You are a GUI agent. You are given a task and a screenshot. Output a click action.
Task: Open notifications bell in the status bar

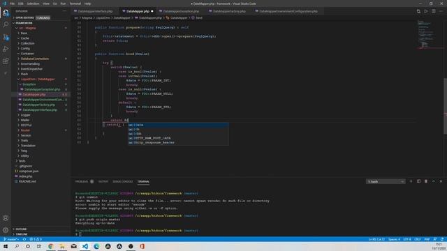coord(442,239)
